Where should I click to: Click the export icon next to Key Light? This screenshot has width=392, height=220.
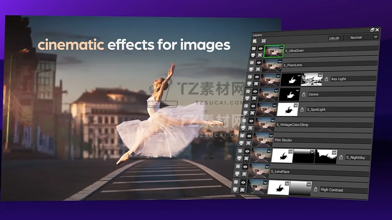[x=326, y=79]
